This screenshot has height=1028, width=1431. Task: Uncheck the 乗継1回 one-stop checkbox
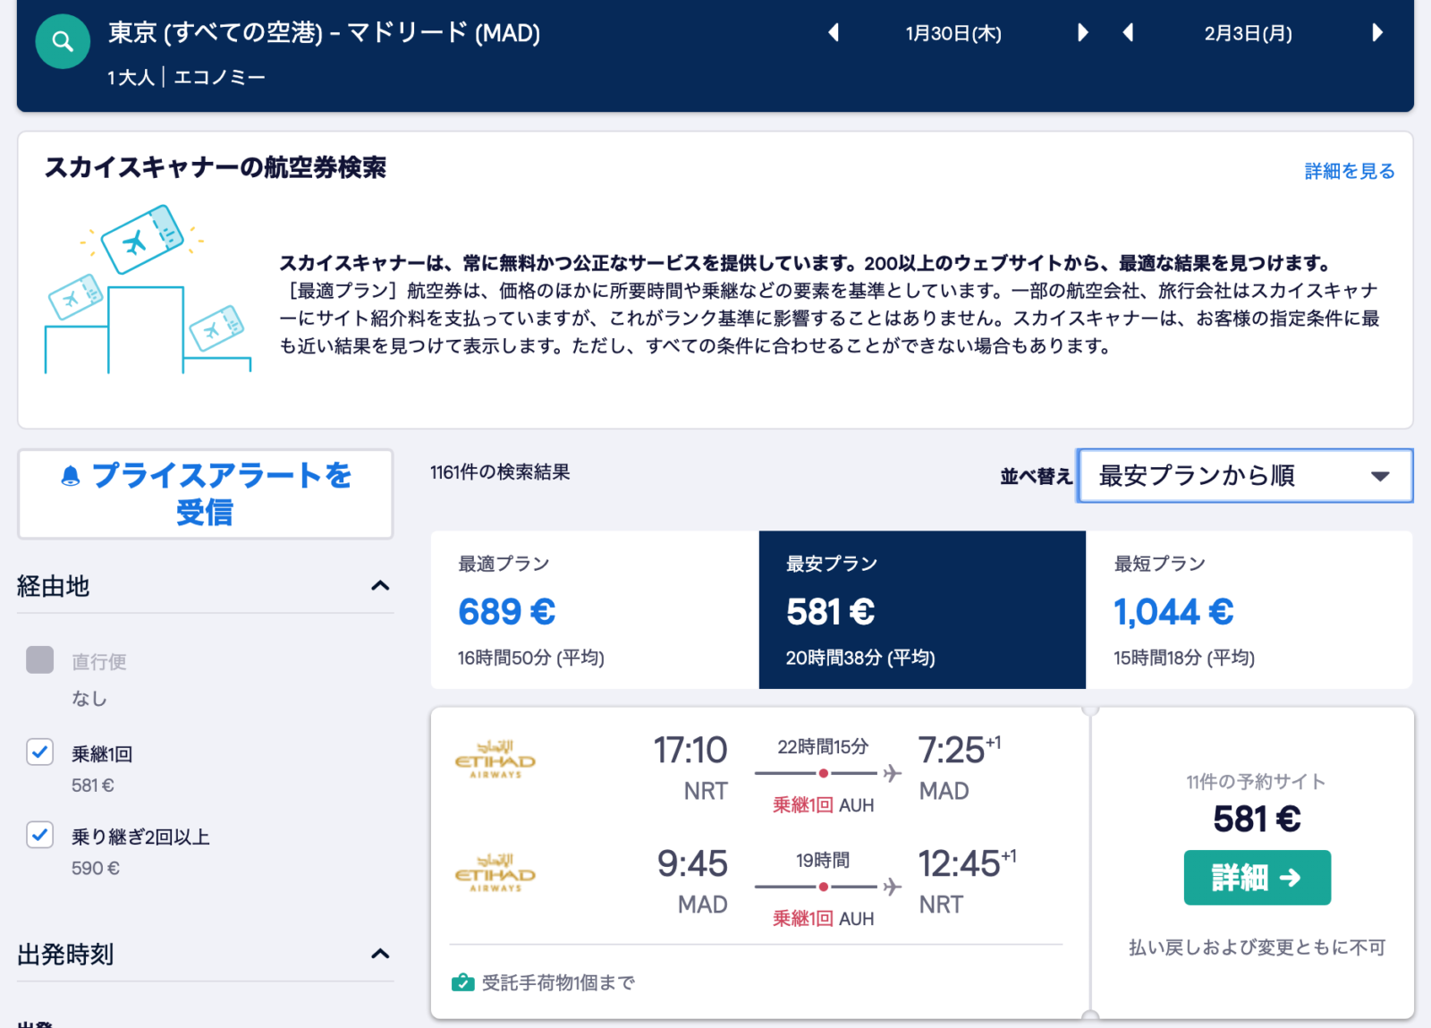coord(40,752)
